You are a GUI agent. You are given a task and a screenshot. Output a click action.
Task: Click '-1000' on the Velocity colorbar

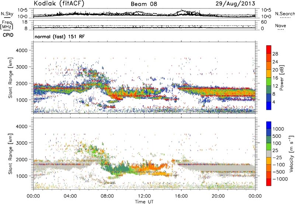point(280,179)
